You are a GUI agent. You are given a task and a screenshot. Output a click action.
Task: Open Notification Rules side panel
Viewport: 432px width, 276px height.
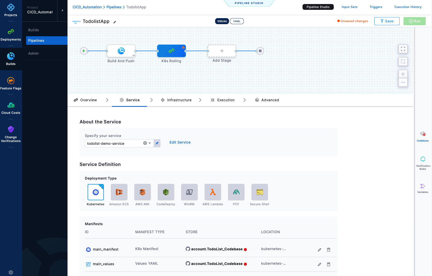423,163
